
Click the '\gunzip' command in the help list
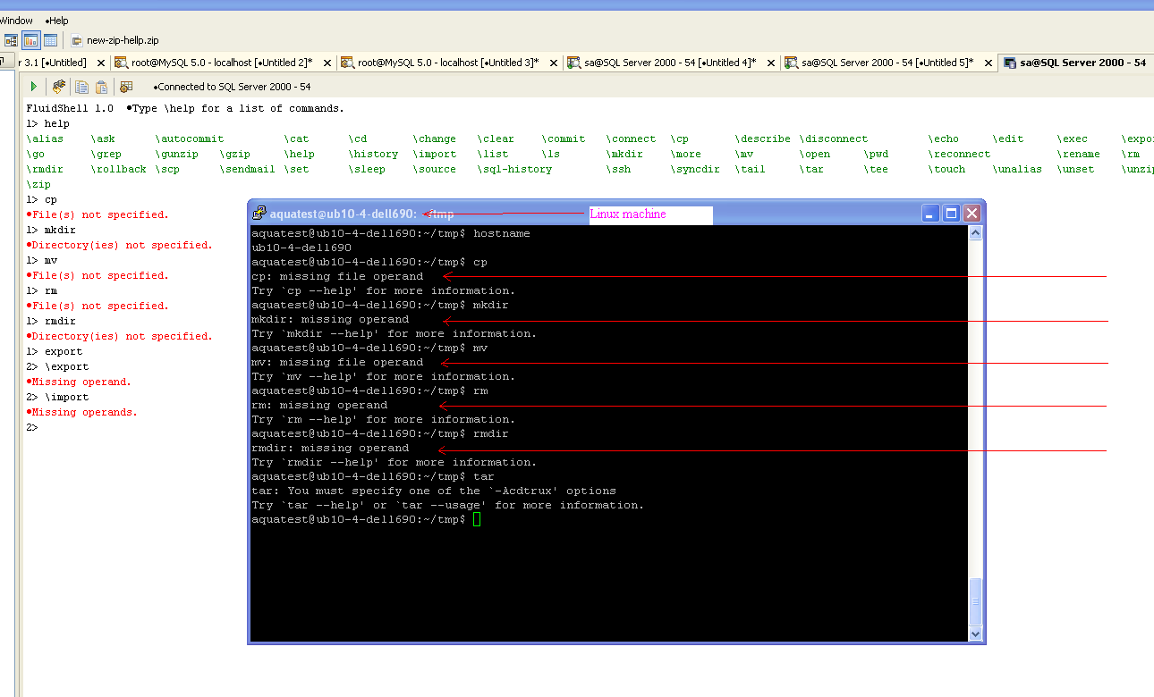(x=177, y=154)
